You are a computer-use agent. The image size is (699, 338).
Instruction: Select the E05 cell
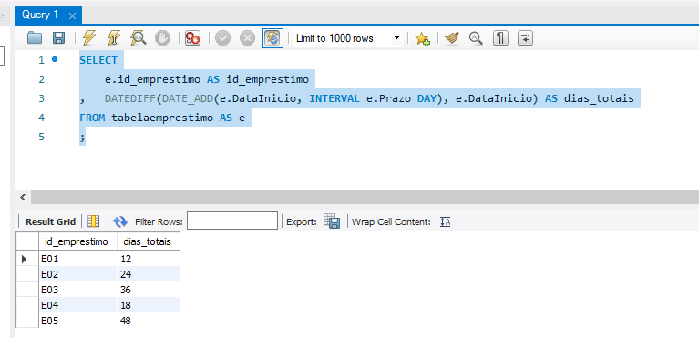coord(78,320)
